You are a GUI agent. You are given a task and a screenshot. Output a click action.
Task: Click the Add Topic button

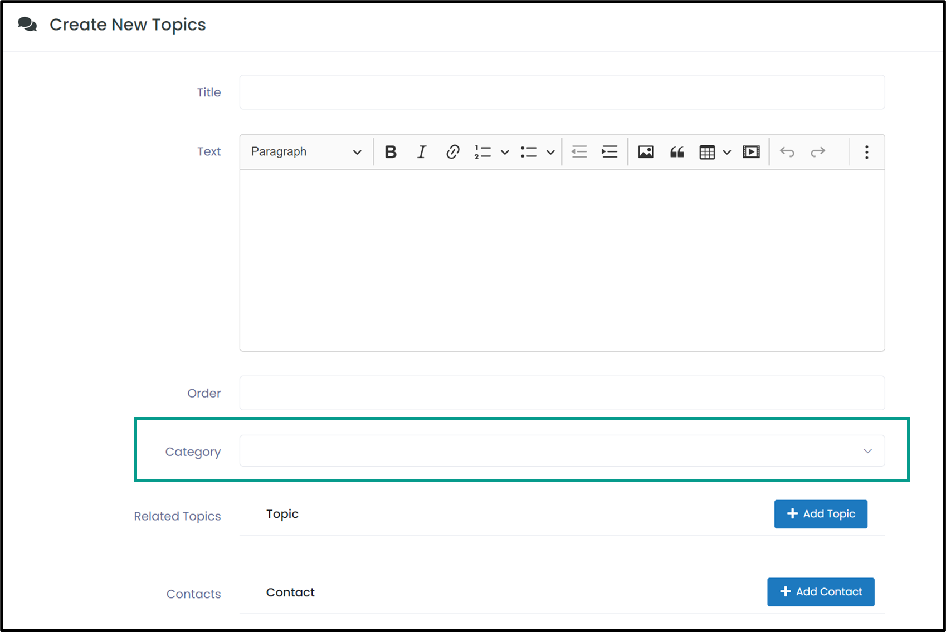click(x=821, y=514)
